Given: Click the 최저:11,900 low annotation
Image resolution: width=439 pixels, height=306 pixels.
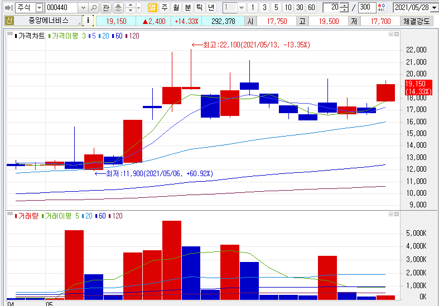Looking at the screenshot, I should point(154,174).
